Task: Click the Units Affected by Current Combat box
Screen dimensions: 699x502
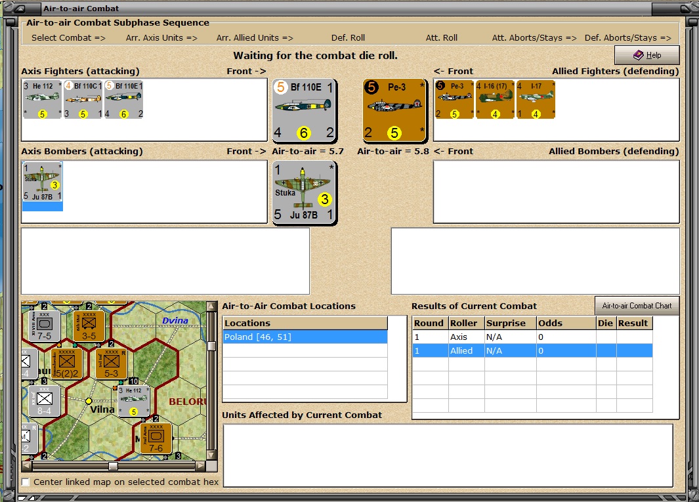Action: click(x=448, y=455)
